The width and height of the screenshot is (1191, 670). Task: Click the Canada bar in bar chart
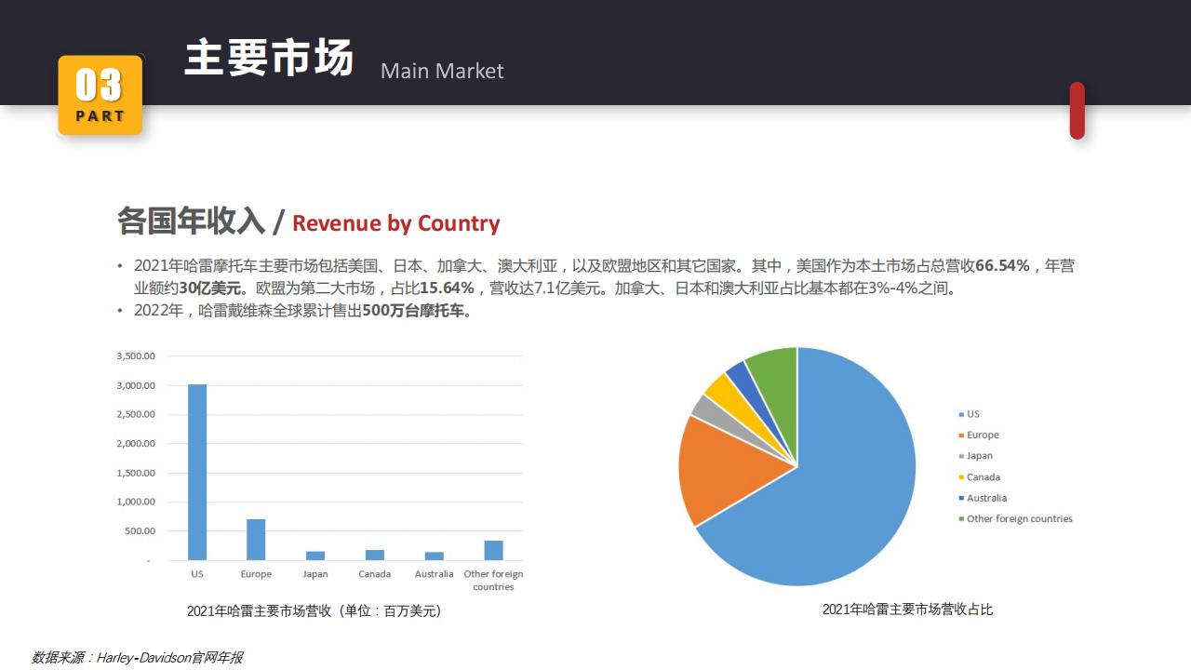(x=375, y=555)
